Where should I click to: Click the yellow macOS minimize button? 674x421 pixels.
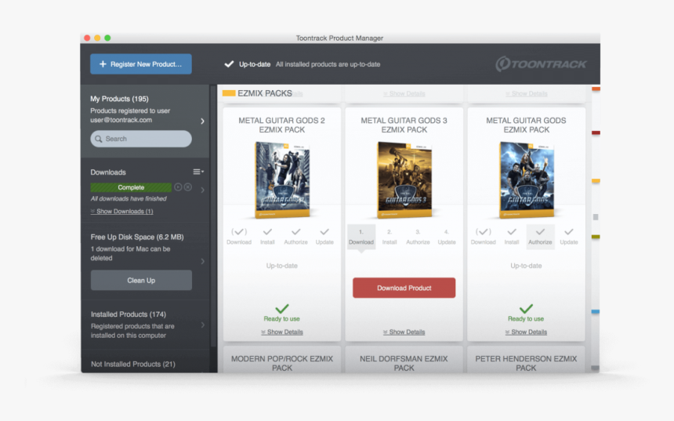(97, 38)
